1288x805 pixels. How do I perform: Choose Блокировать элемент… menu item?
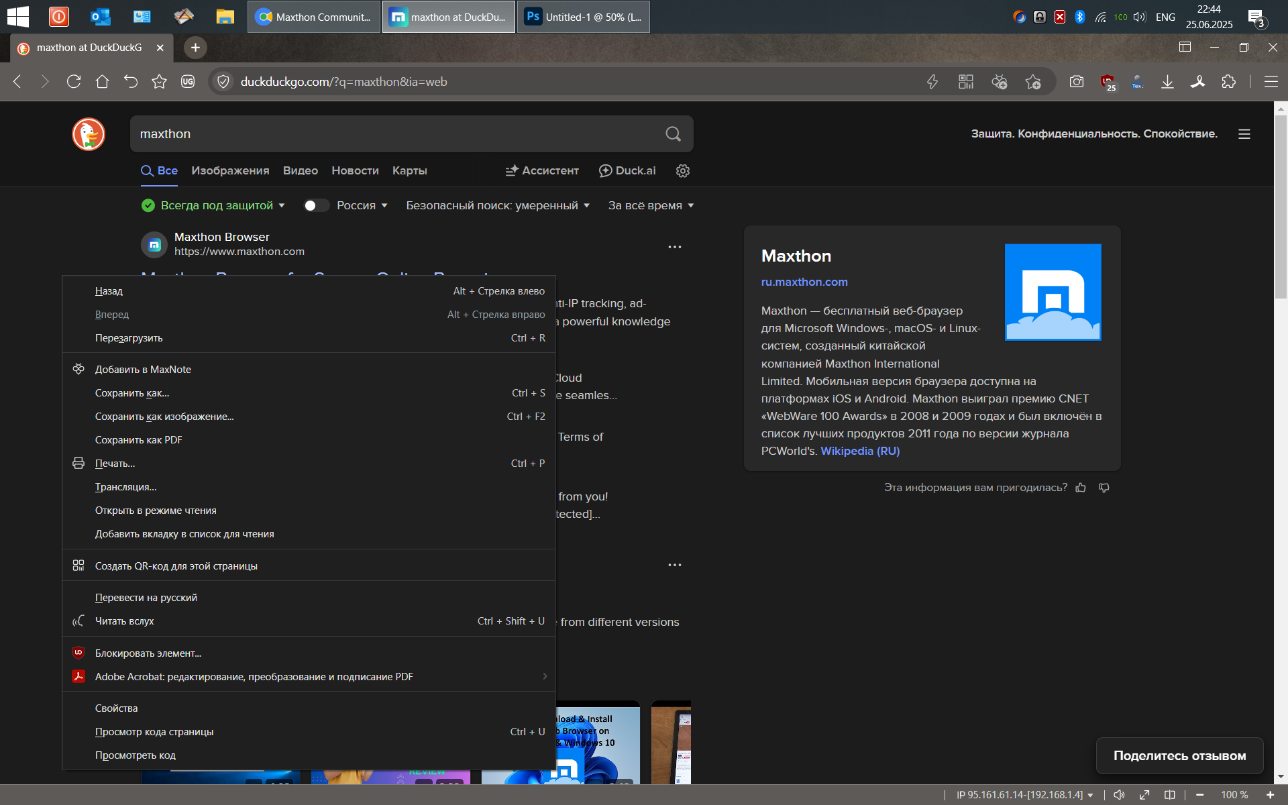pos(309,653)
